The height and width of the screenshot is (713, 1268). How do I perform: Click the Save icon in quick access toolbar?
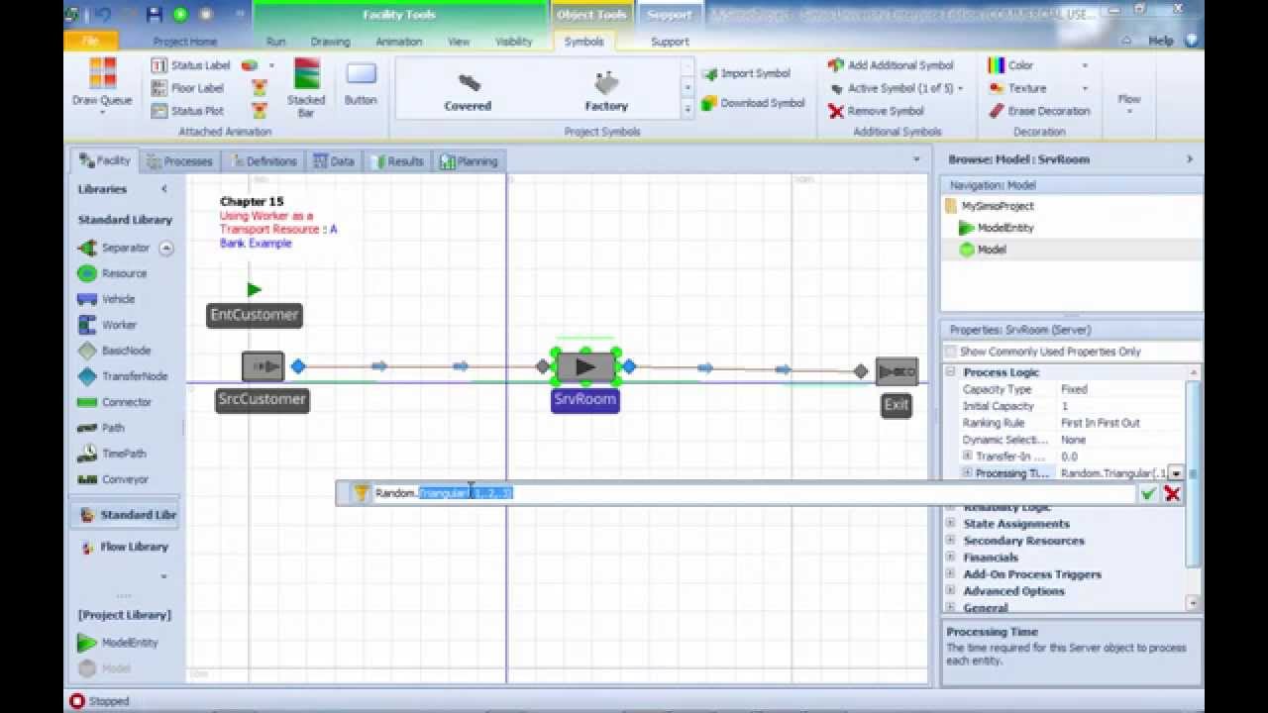154,14
